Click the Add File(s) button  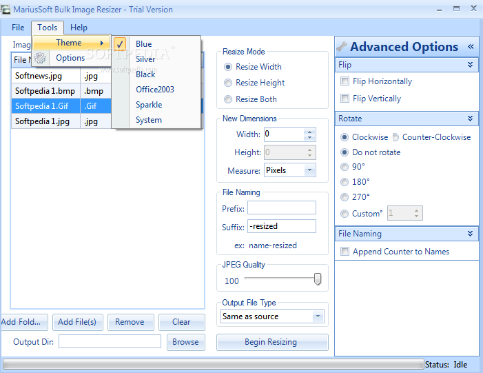tap(77, 322)
